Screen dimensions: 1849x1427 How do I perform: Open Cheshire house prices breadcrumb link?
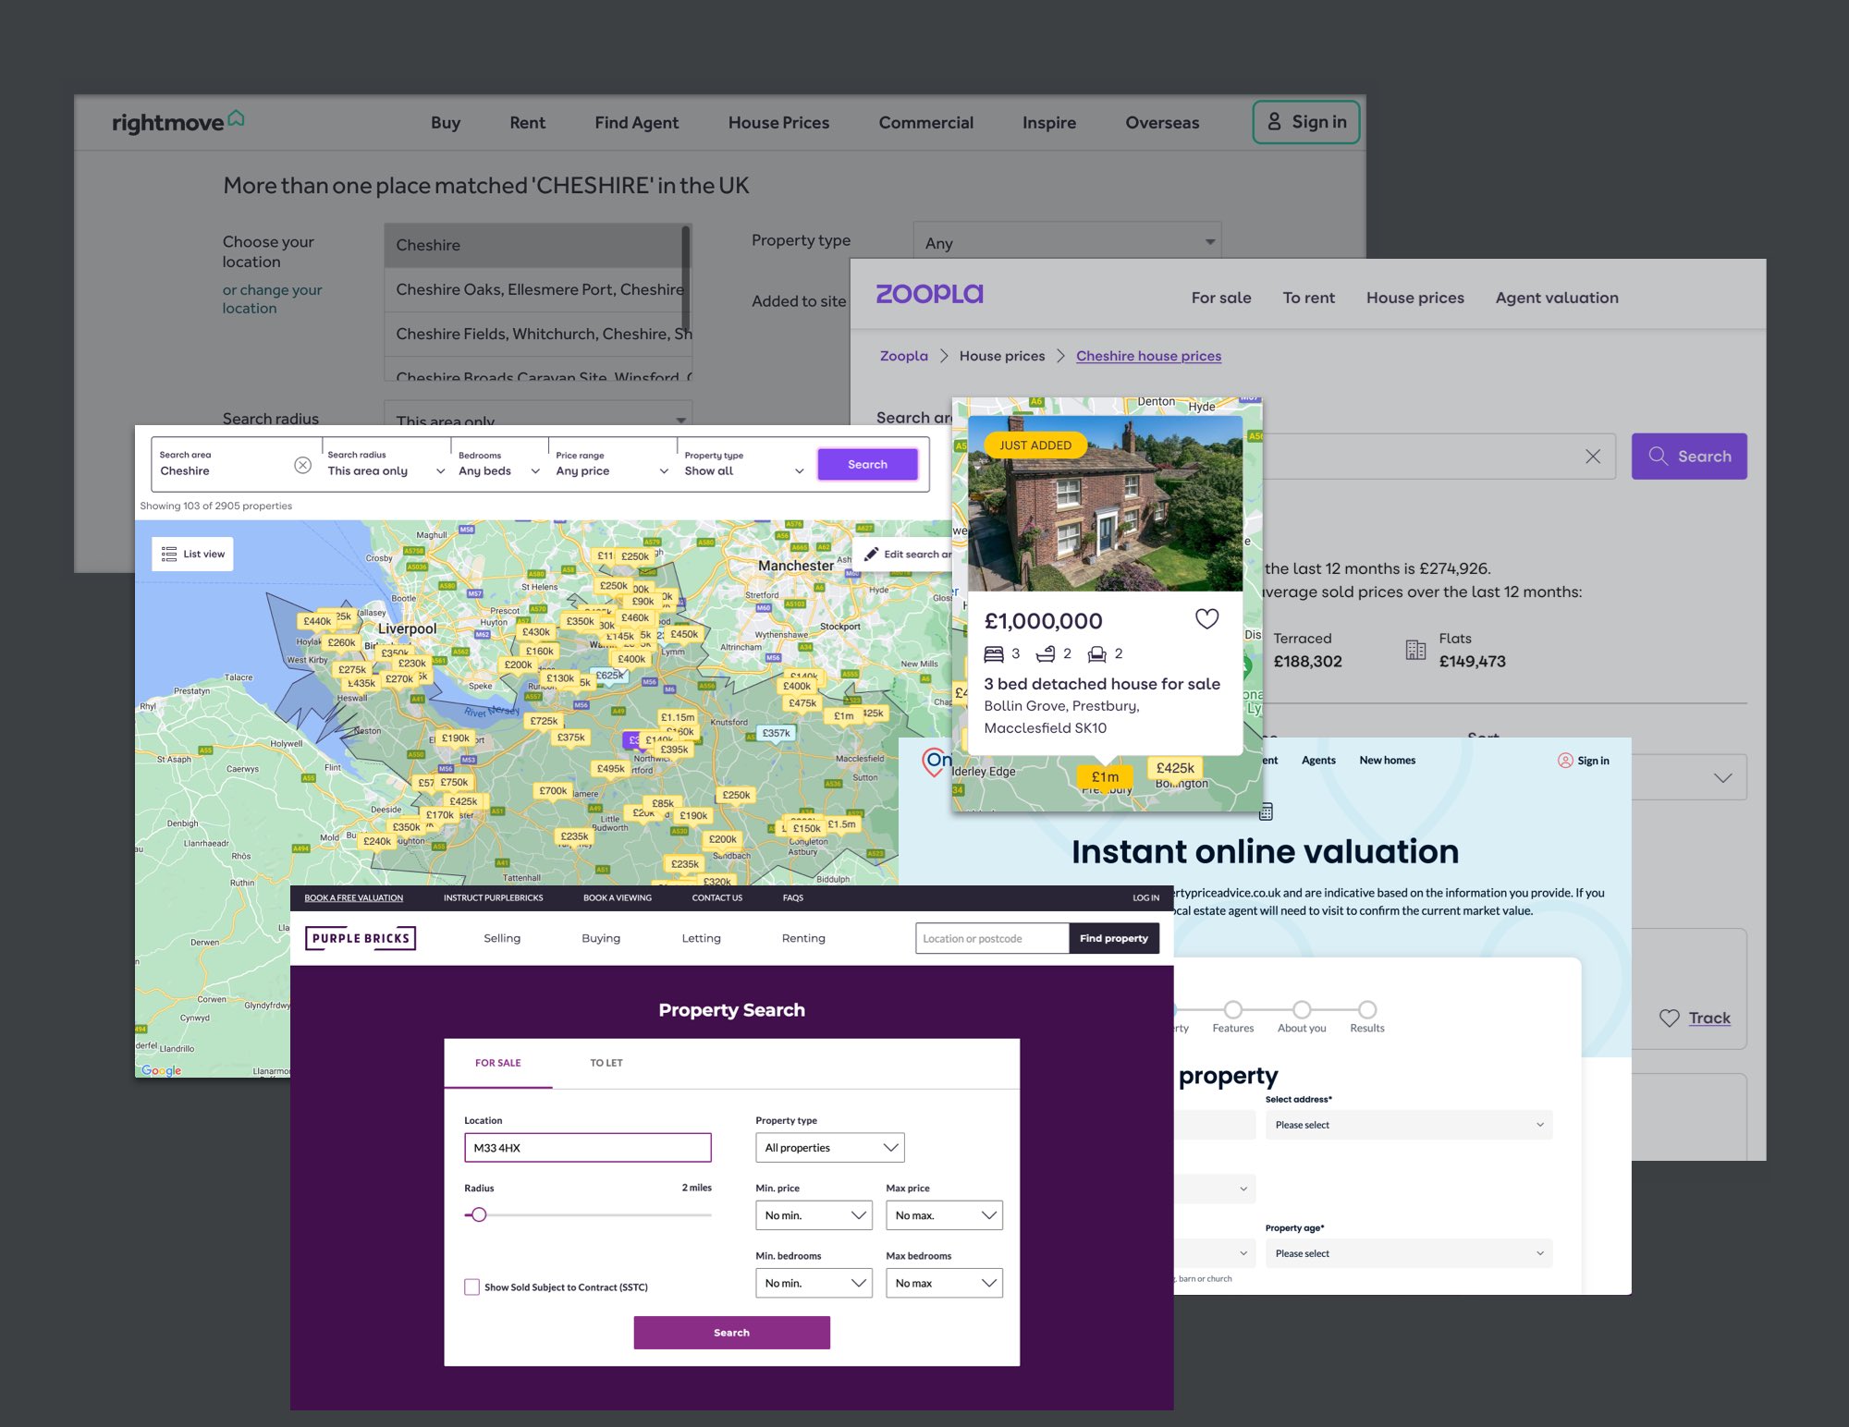[1148, 356]
